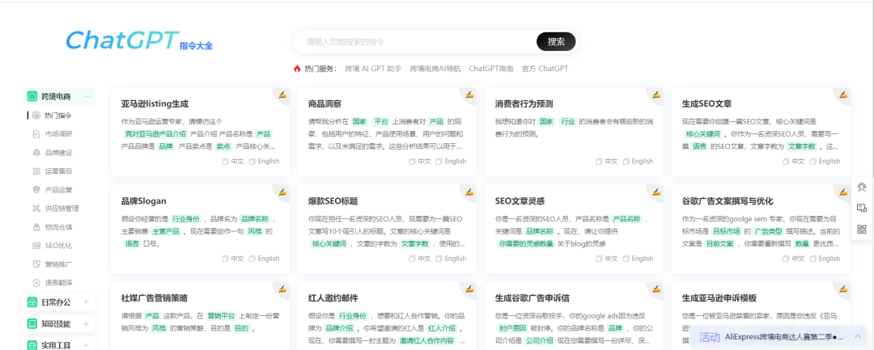The height and width of the screenshot is (350, 874).
Task: Copy English prompt of 谷歌广告文案撰写与优化
Action: pos(825,259)
